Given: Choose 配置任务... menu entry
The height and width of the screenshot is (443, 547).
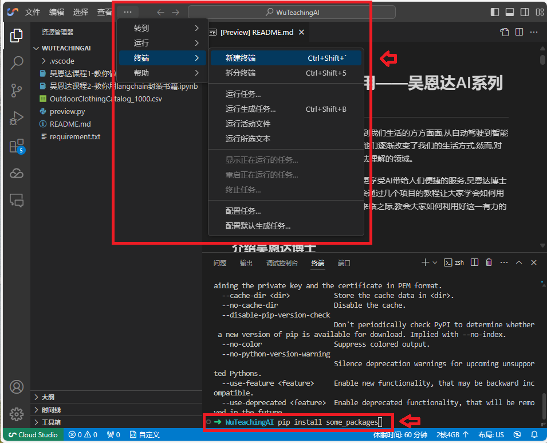Looking at the screenshot, I should tap(286, 211).
